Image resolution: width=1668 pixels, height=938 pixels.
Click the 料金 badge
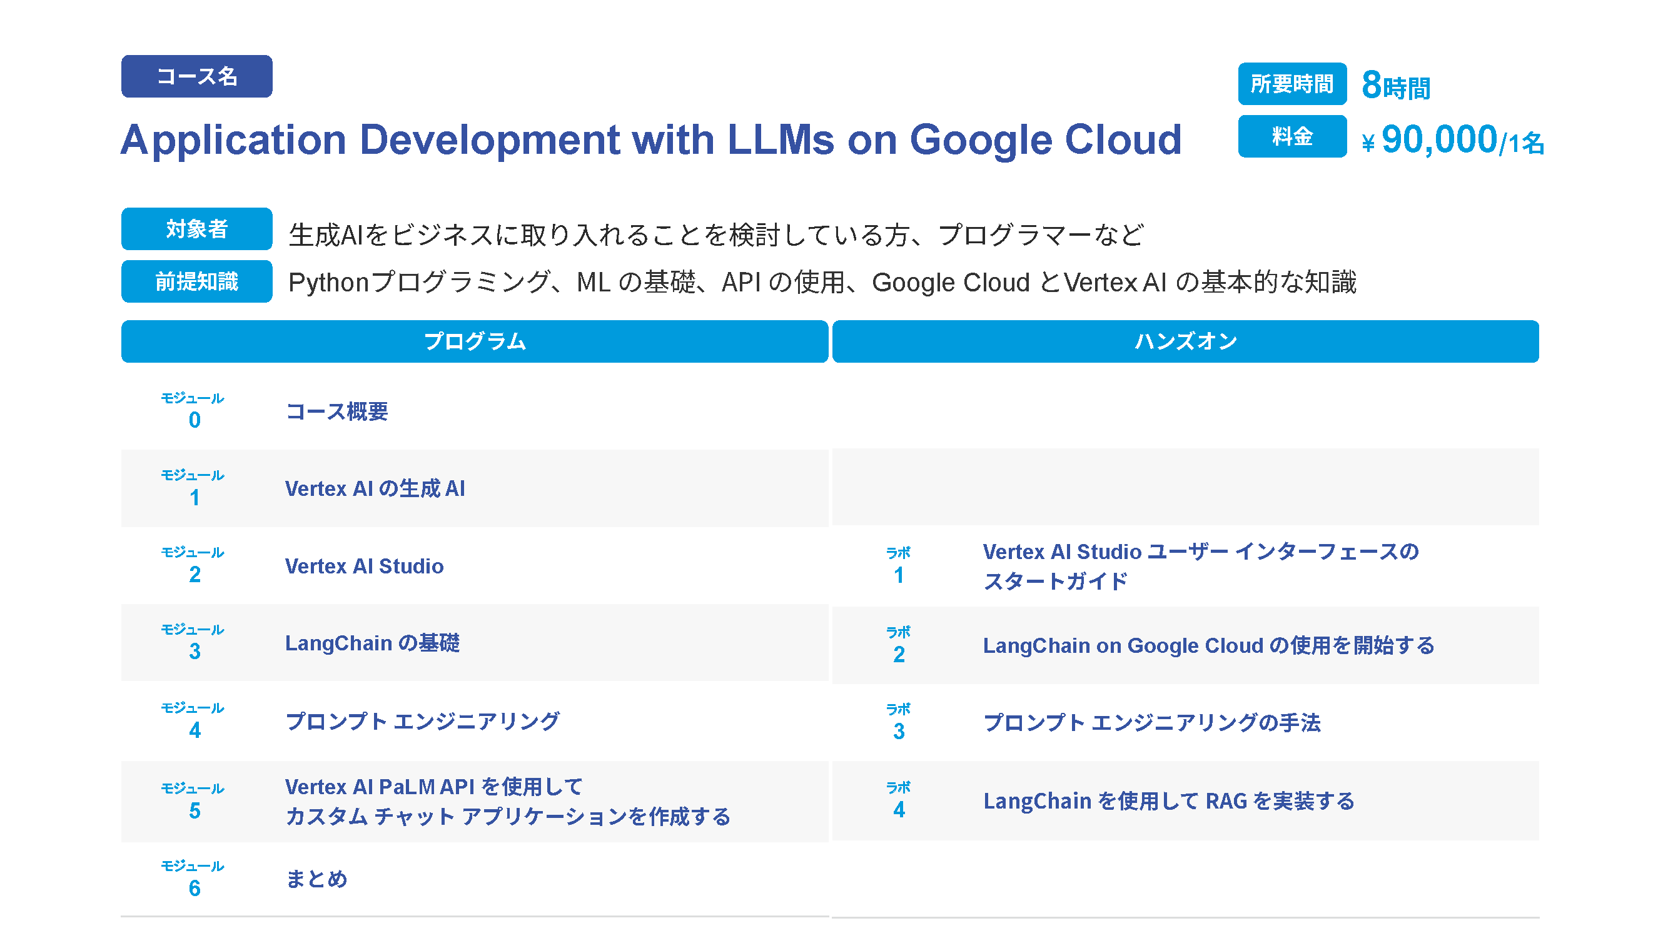pyautogui.click(x=1291, y=136)
